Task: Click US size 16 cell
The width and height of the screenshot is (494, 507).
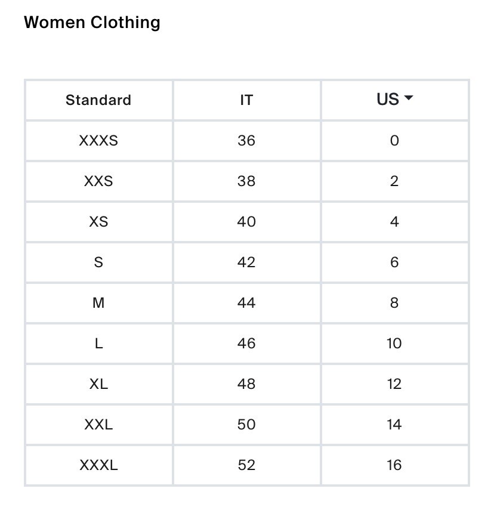Action: [x=395, y=465]
